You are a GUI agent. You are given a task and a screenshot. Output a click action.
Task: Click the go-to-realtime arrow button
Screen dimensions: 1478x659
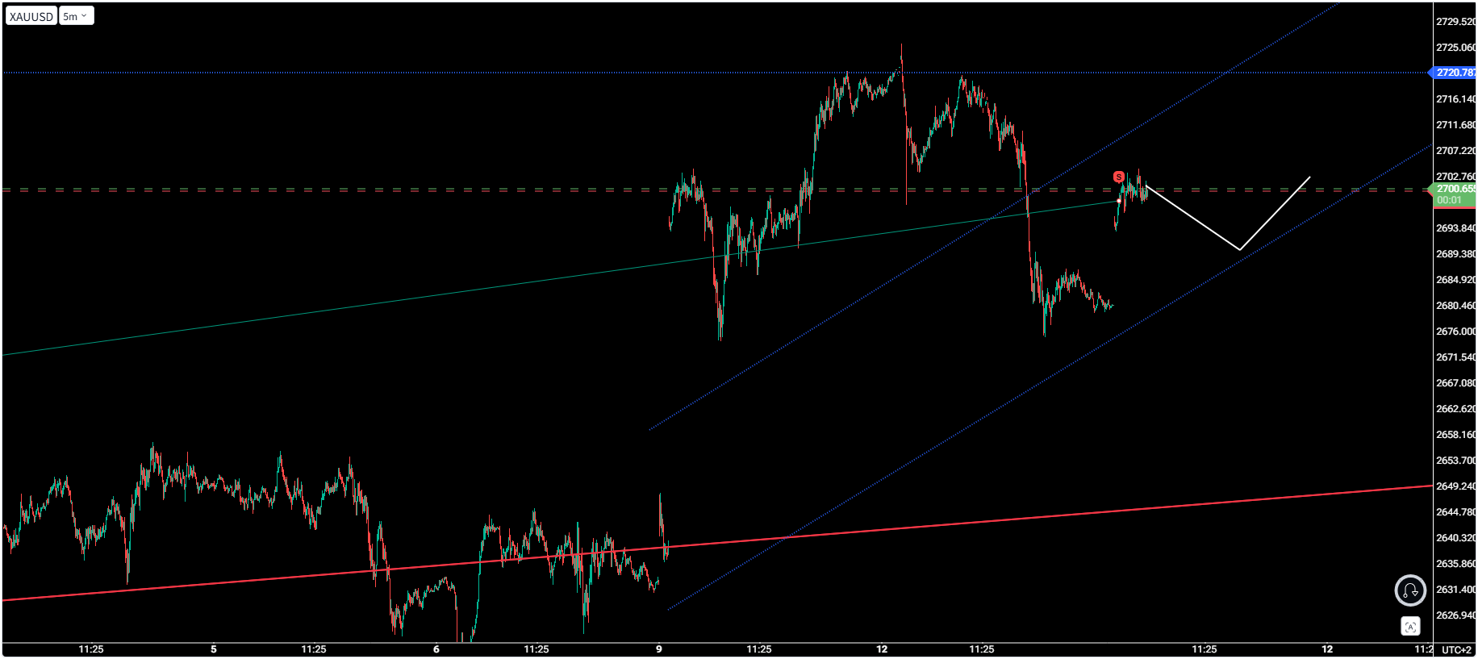pos(1410,590)
